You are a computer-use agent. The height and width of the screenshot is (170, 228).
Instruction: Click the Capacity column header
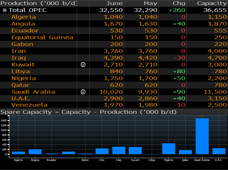point(212,3)
